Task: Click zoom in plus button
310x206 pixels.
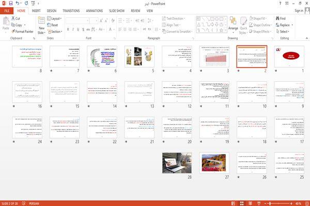Action: (291, 203)
